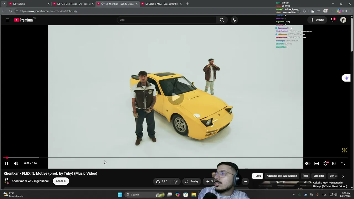The height and width of the screenshot is (199, 354).
Task: Open the media playlist music icon
Action: point(312,11)
